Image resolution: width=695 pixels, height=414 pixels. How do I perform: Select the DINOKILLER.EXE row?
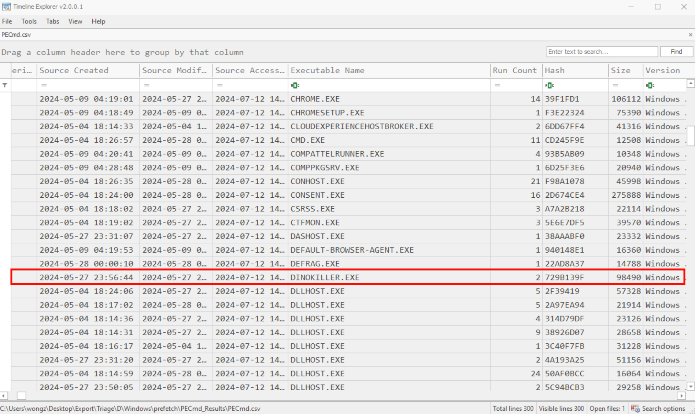(x=325, y=277)
